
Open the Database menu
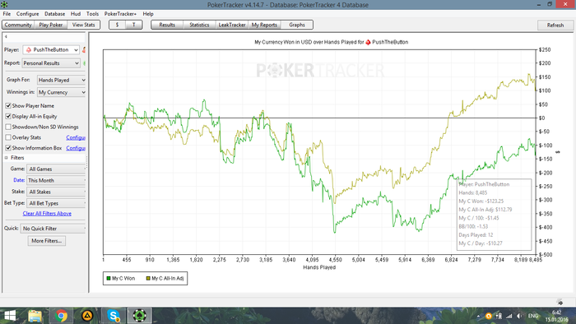(x=55, y=14)
